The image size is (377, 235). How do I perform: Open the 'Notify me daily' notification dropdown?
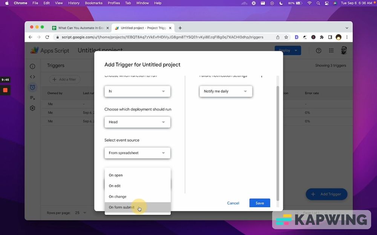tap(225, 91)
